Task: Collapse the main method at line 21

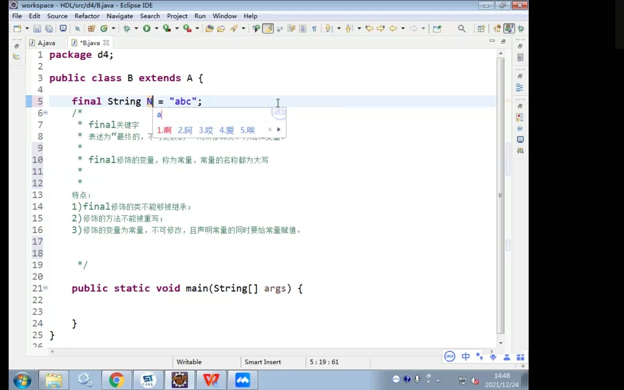Action: pyautogui.click(x=45, y=288)
